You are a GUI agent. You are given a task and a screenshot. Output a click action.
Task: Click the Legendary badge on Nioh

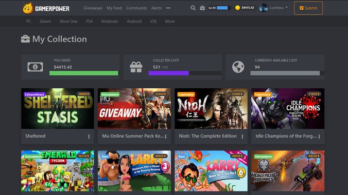(x=186, y=94)
